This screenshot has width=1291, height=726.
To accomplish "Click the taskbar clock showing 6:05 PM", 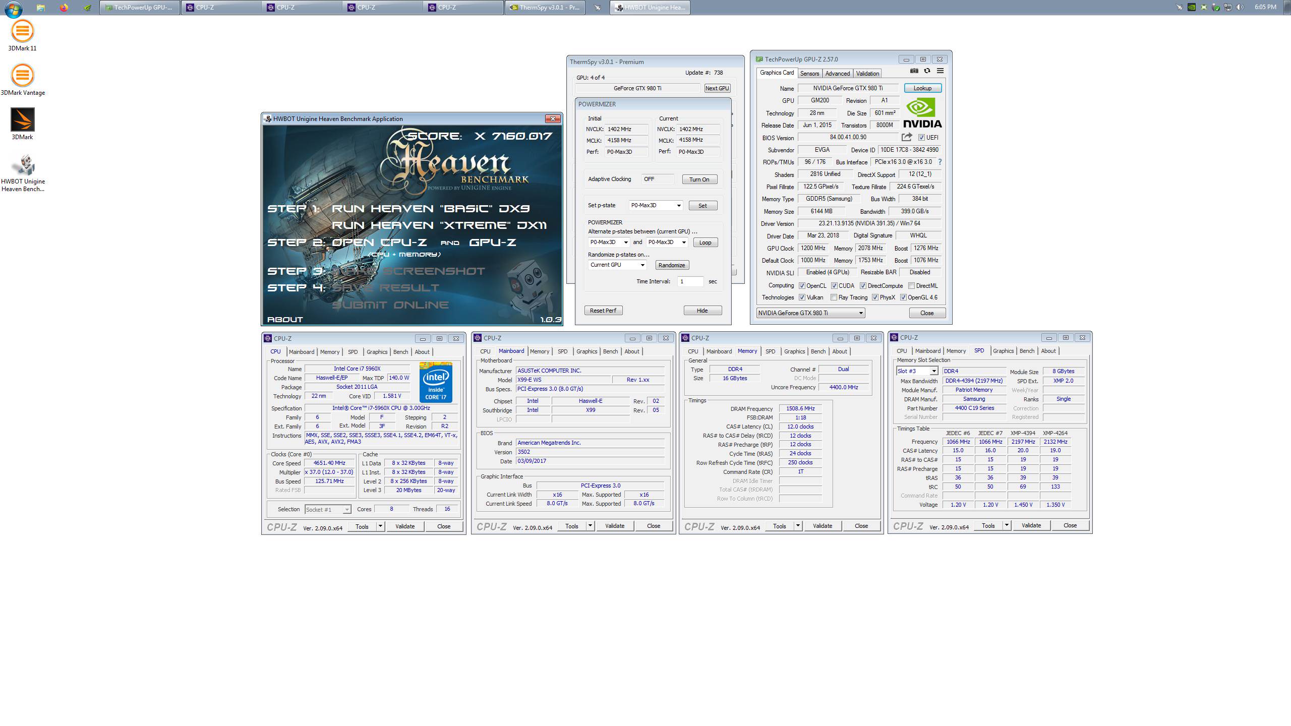I will (x=1265, y=7).
